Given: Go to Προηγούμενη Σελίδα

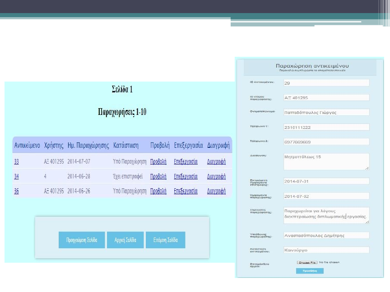Looking at the screenshot, I should pyautogui.click(x=82, y=240).
